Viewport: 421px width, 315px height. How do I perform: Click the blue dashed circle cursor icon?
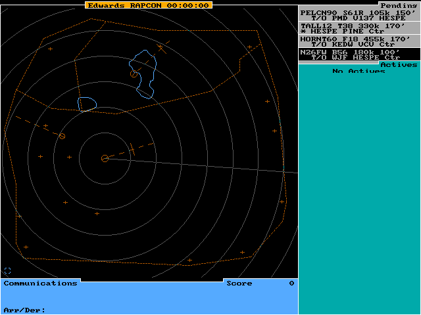point(7,270)
